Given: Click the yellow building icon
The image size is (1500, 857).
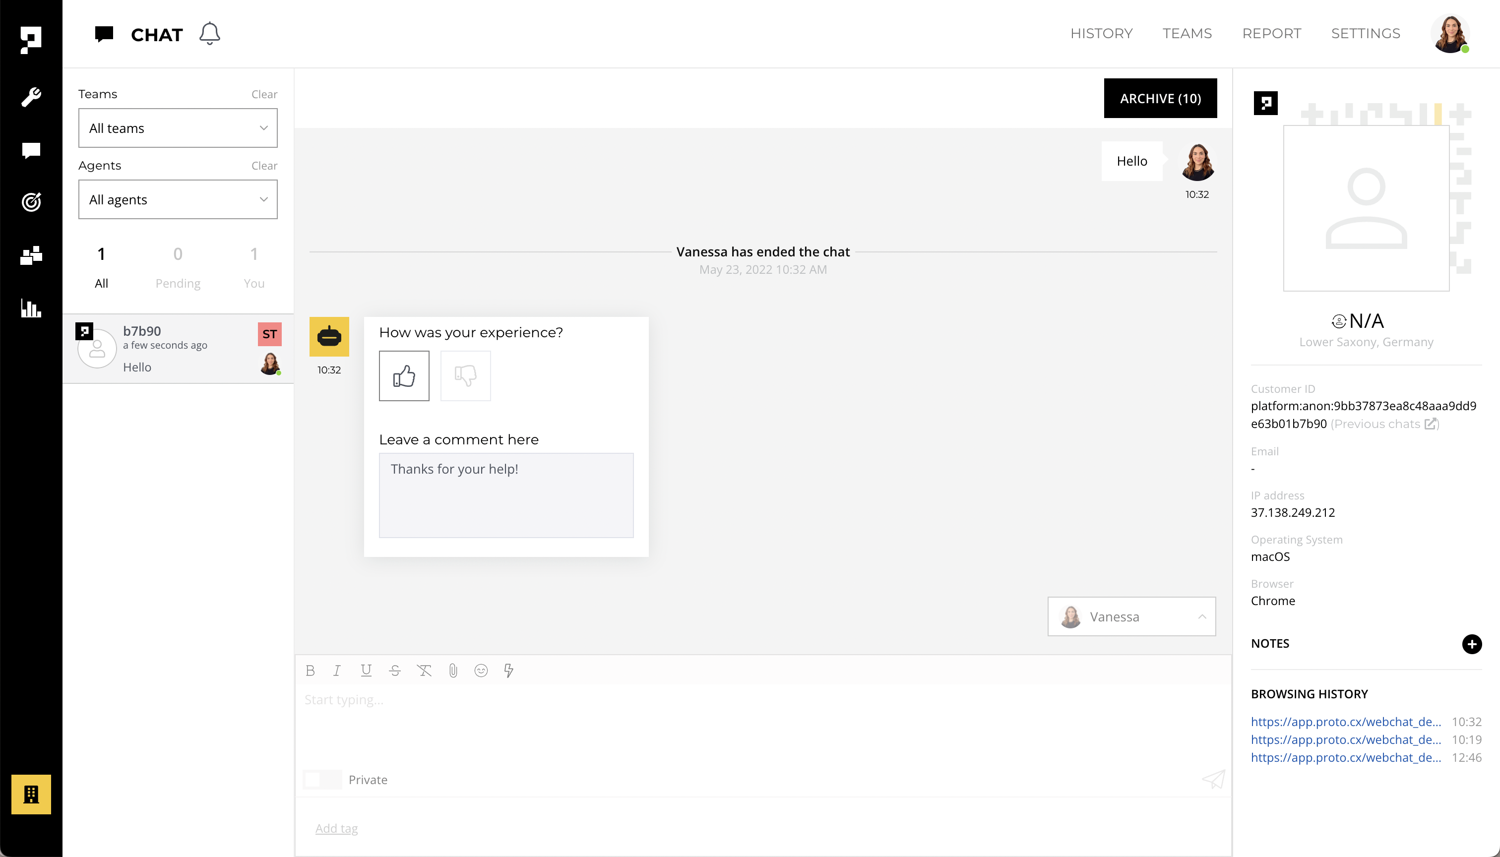Looking at the screenshot, I should pyautogui.click(x=31, y=794).
